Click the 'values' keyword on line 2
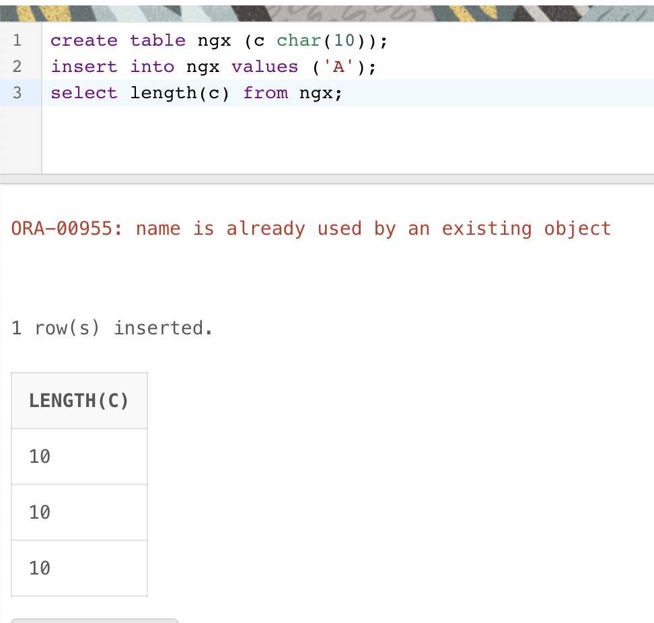This screenshot has width=654, height=623. pos(264,67)
